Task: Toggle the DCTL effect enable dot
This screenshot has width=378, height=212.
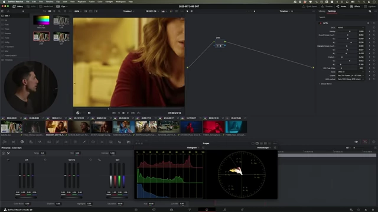Action: pos(321,24)
